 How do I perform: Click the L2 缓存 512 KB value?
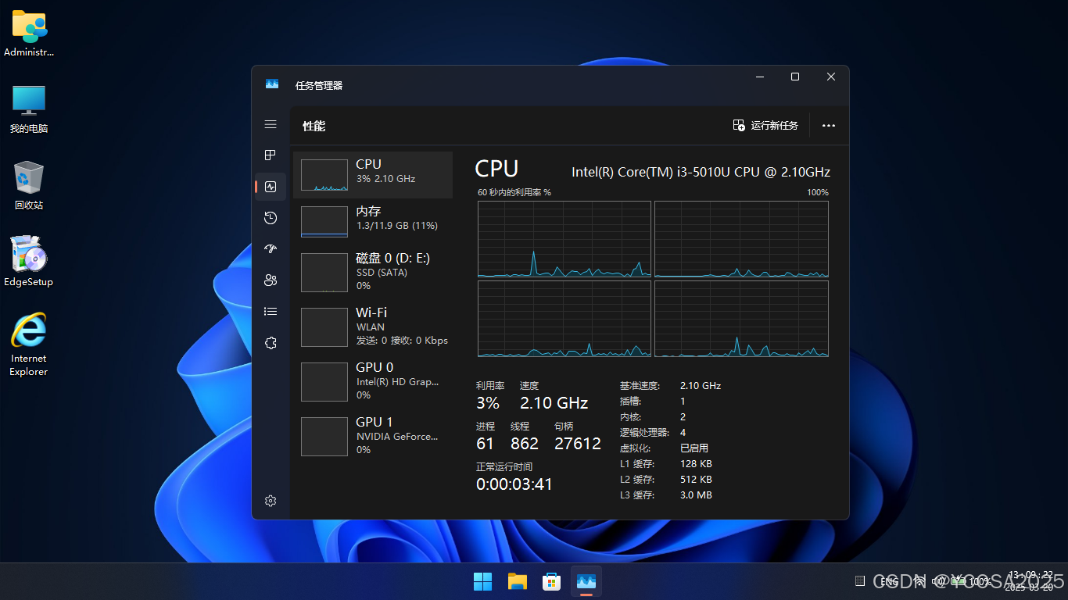click(x=696, y=480)
